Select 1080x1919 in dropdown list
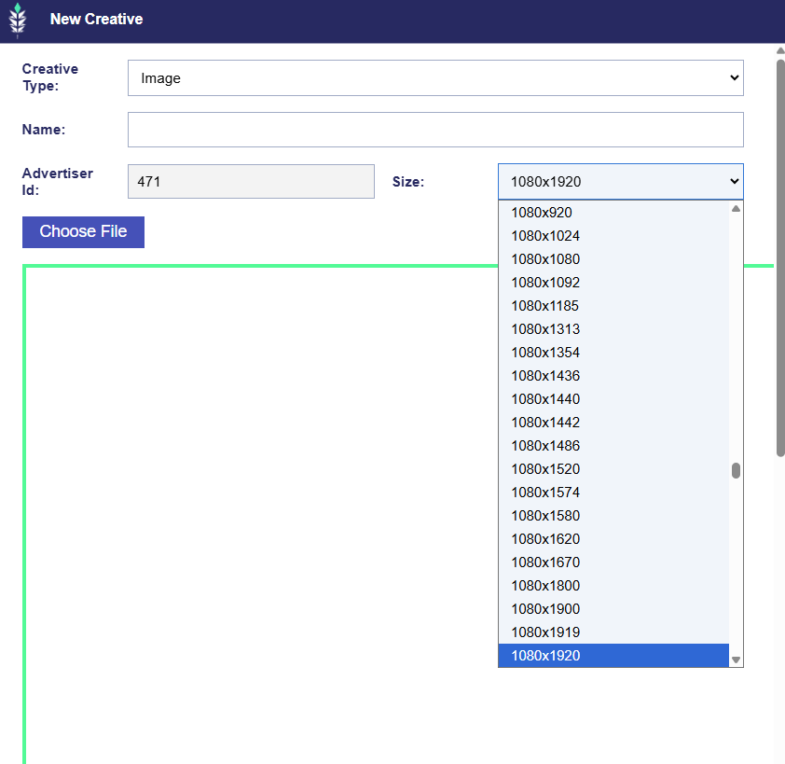The width and height of the screenshot is (785, 764). coord(545,632)
